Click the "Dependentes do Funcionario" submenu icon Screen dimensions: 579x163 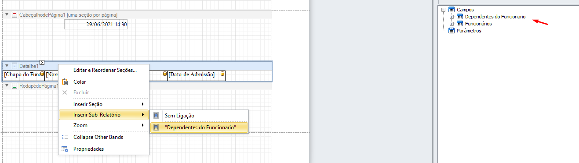(x=156, y=128)
